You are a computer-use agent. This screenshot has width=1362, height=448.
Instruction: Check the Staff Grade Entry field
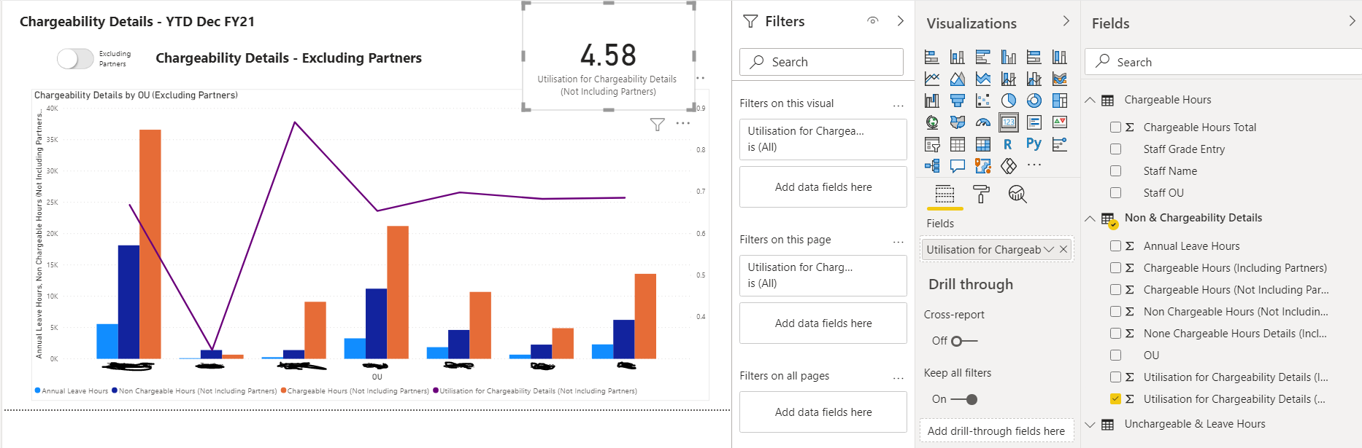point(1115,149)
